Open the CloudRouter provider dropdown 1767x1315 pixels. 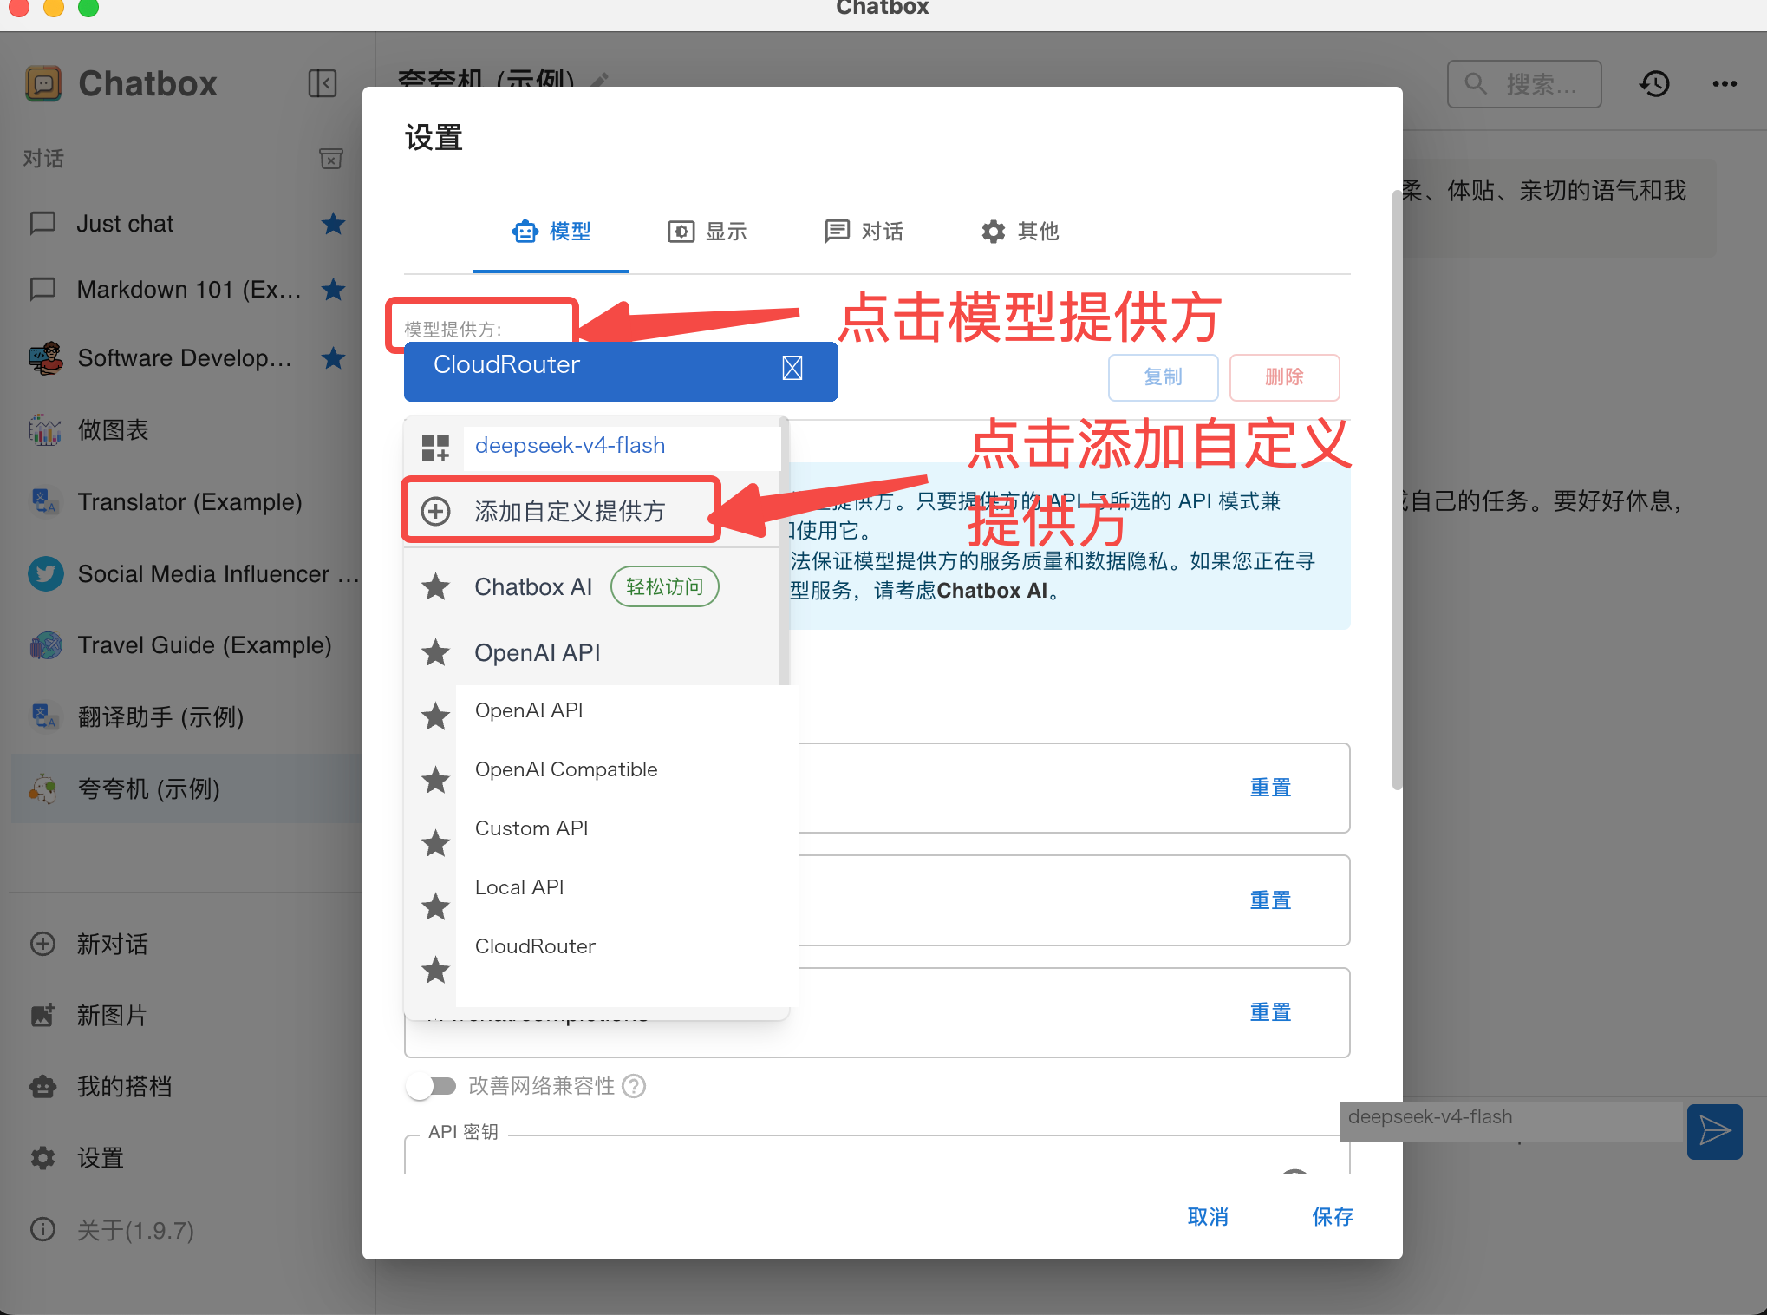click(621, 370)
